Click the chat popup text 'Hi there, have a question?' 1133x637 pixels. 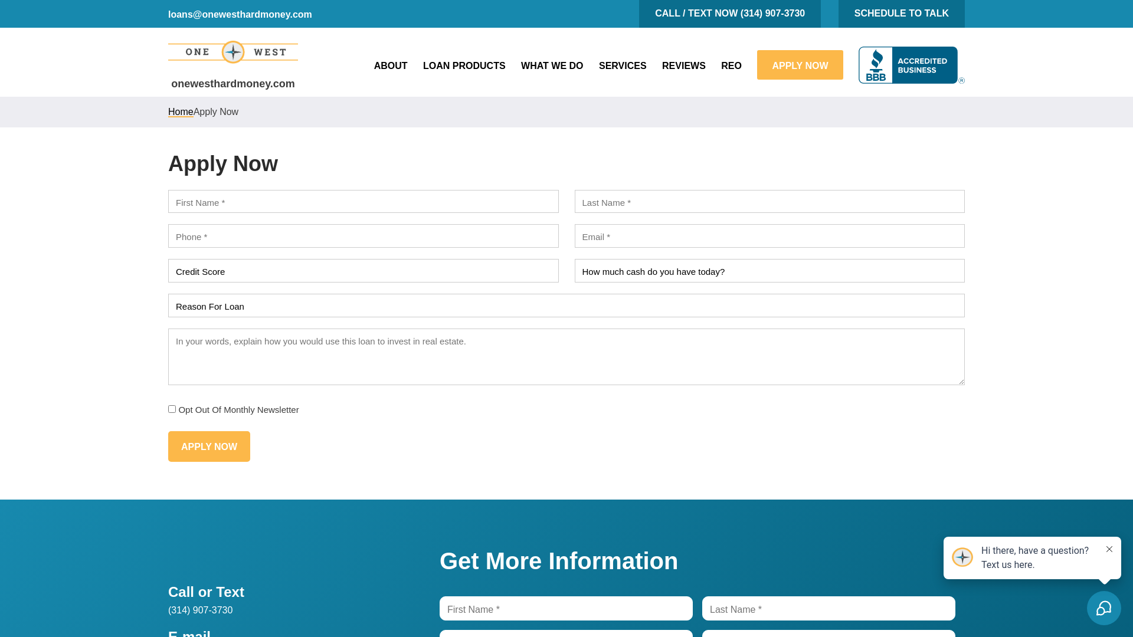tap(1034, 551)
